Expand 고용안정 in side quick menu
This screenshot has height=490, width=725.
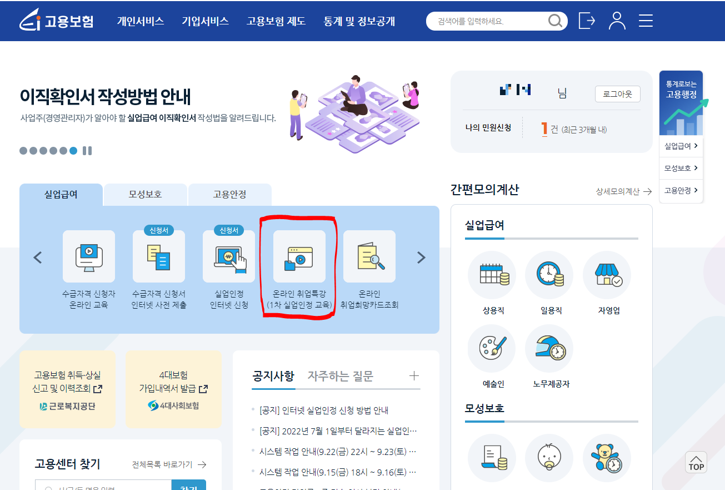coord(681,190)
